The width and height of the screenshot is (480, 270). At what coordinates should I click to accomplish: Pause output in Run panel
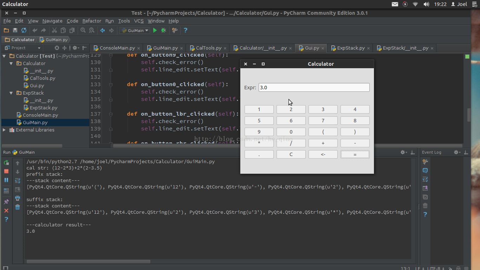(6, 180)
